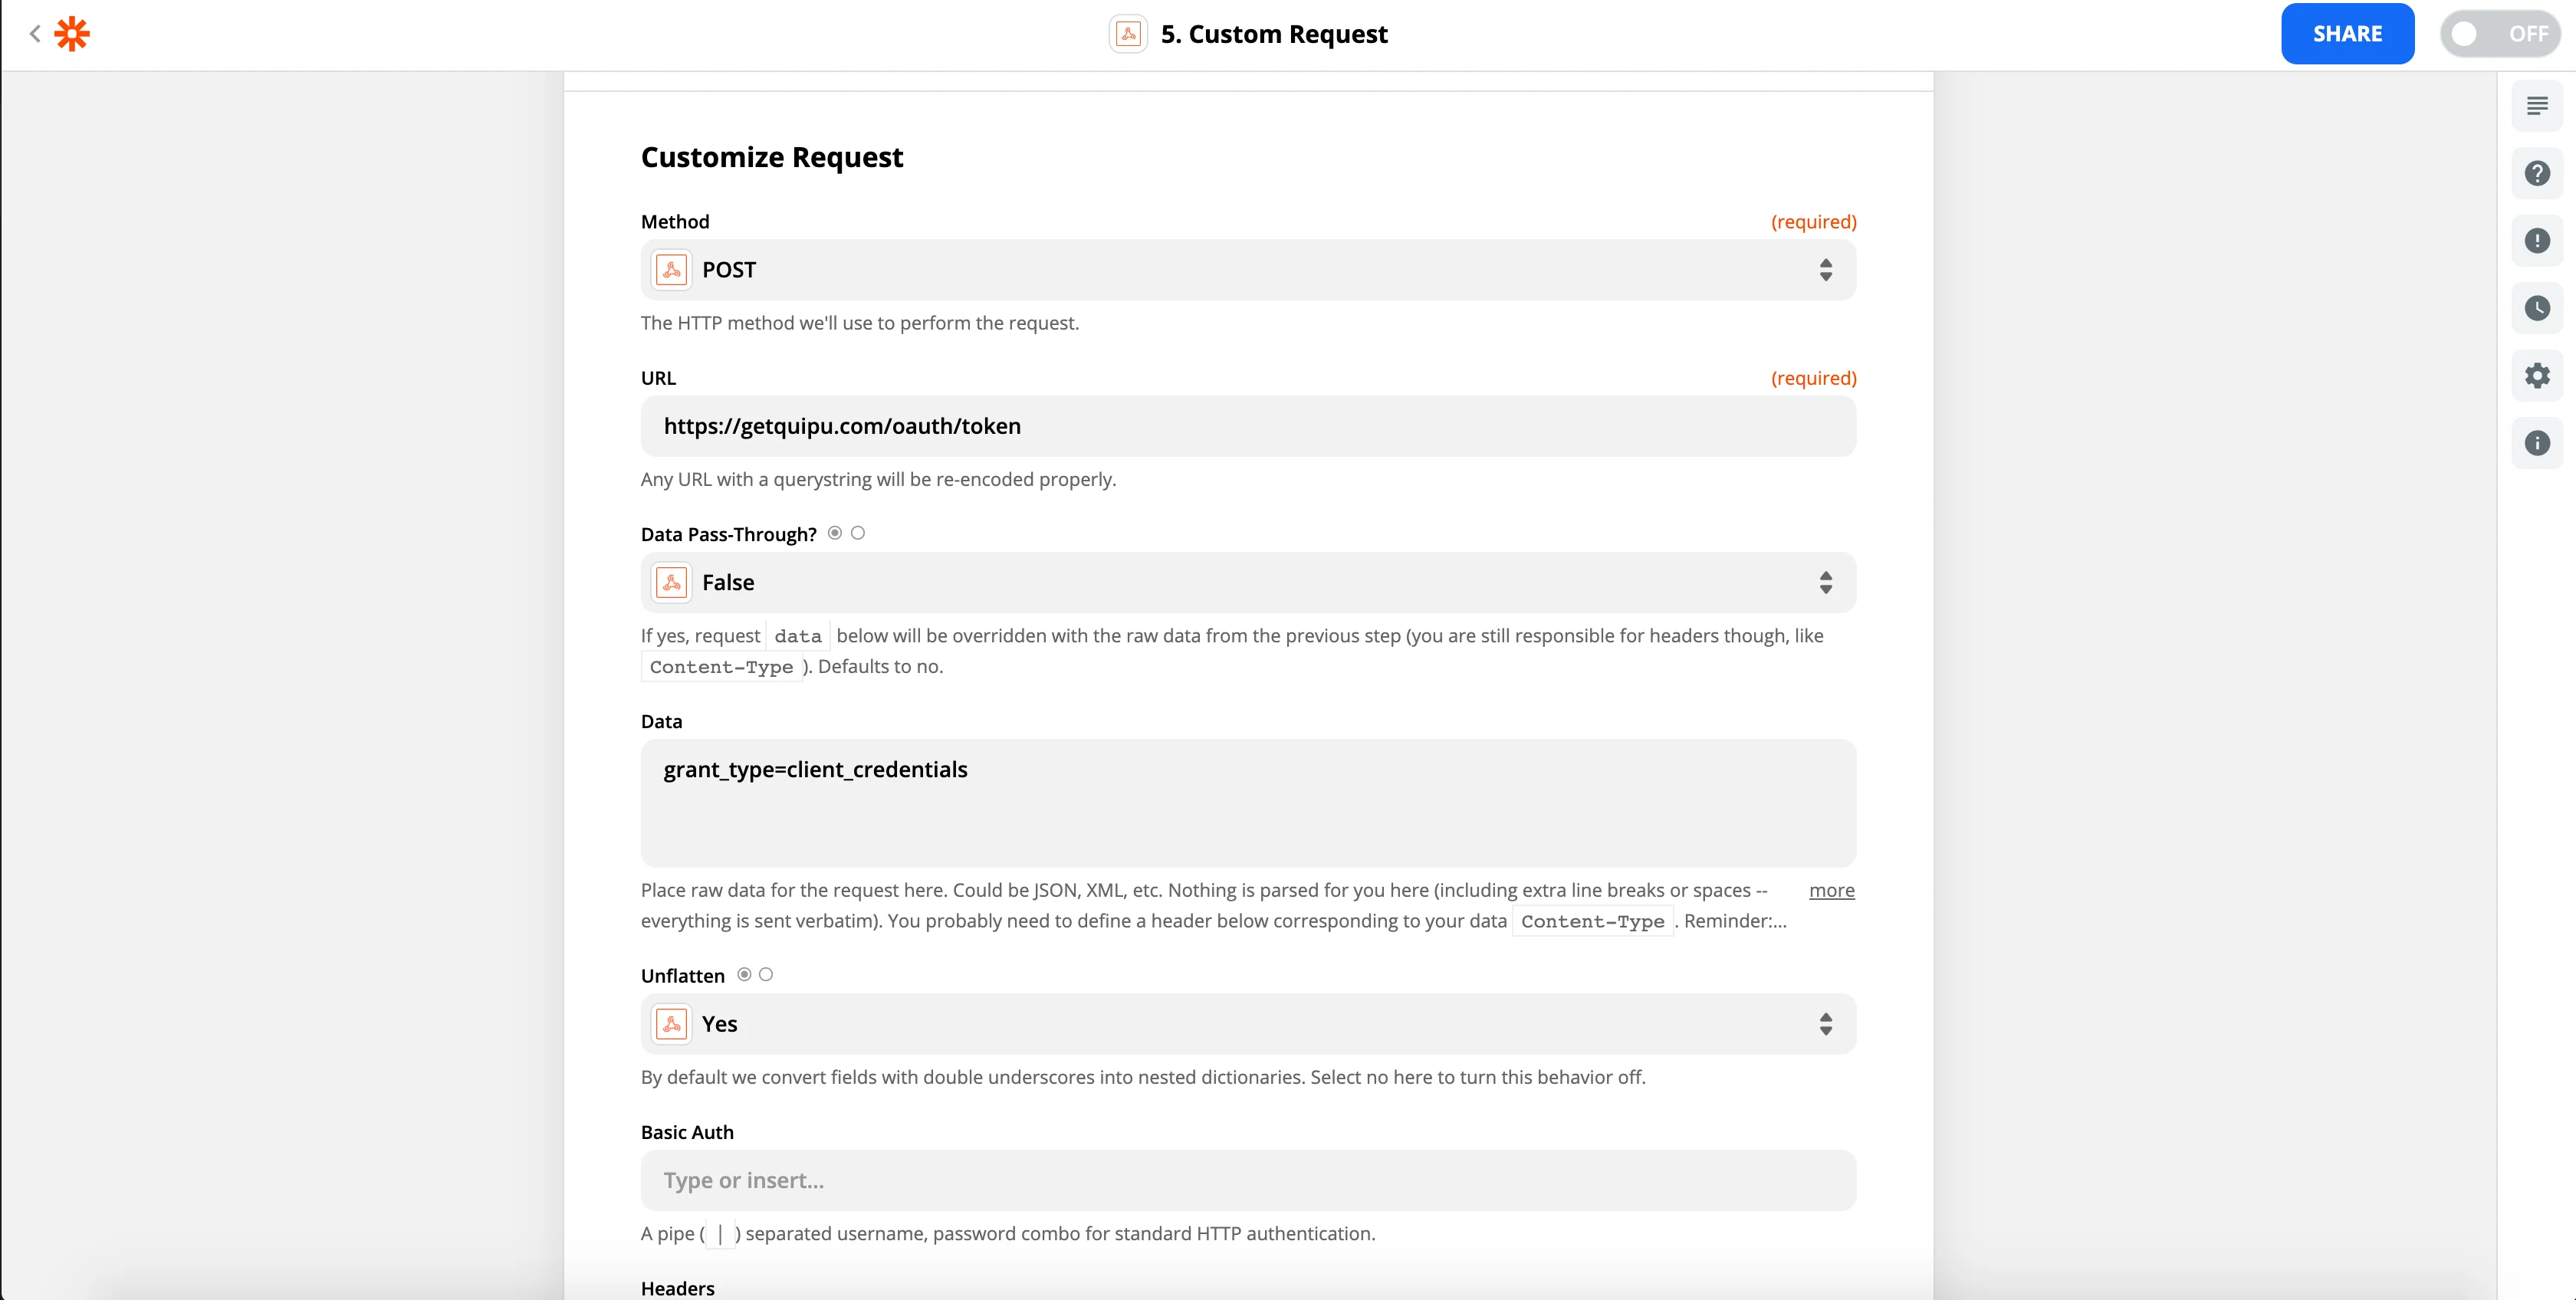The height and width of the screenshot is (1300, 2576).
Task: Click the Zapier asterisk logo
Action: point(72,34)
